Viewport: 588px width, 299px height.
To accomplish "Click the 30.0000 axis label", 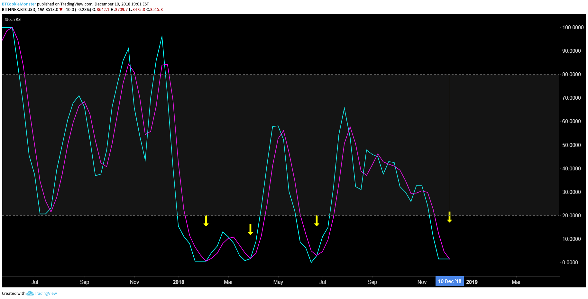I will coord(572,192).
